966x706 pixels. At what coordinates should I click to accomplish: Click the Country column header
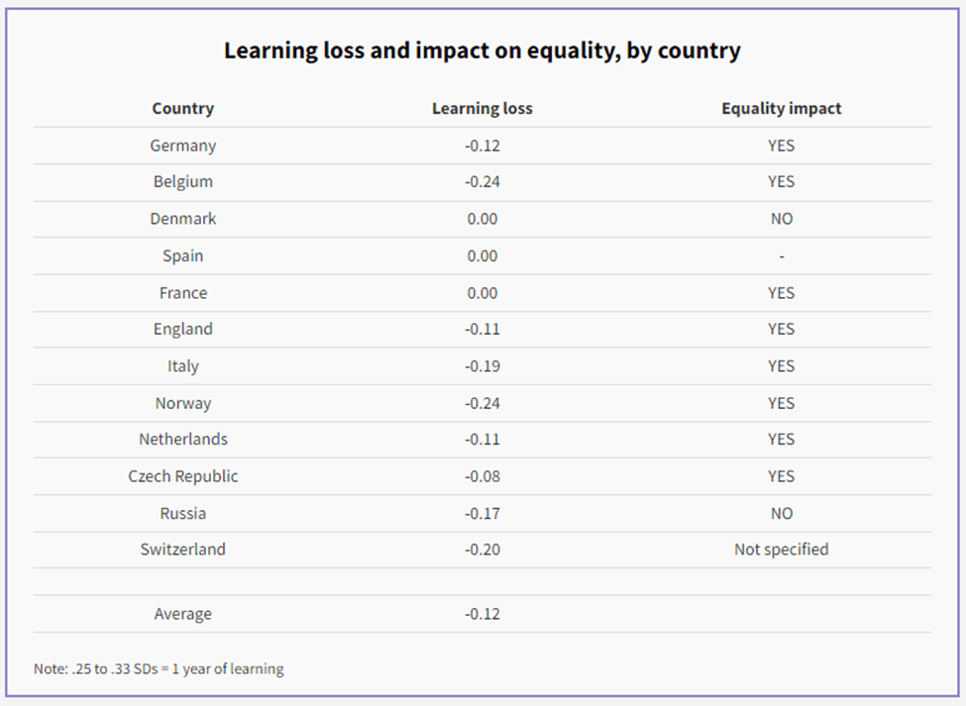(182, 109)
